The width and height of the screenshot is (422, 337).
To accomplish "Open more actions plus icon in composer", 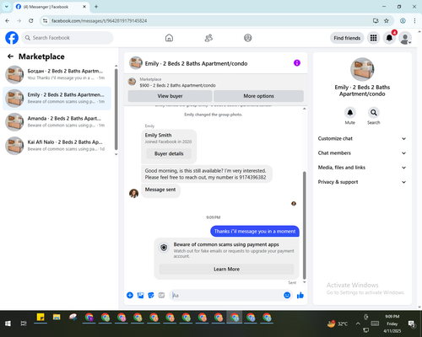I will 130,295.
